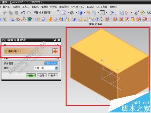Click the datum plane icon
The height and width of the screenshot is (113, 151).
(12, 19)
